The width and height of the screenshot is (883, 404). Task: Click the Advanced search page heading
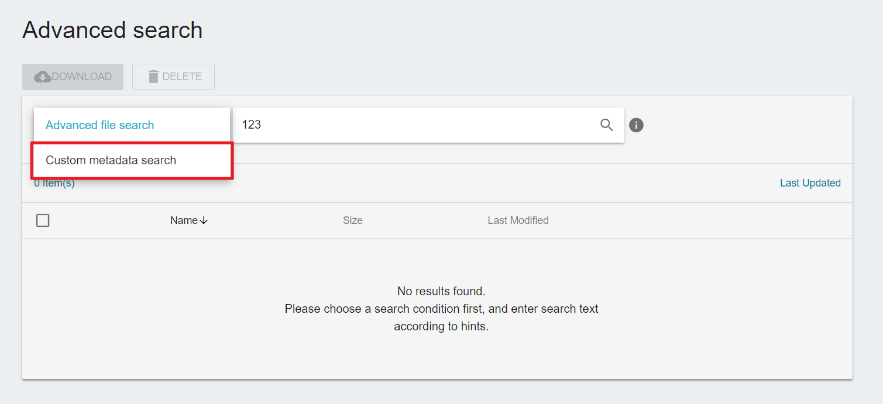[x=112, y=30]
